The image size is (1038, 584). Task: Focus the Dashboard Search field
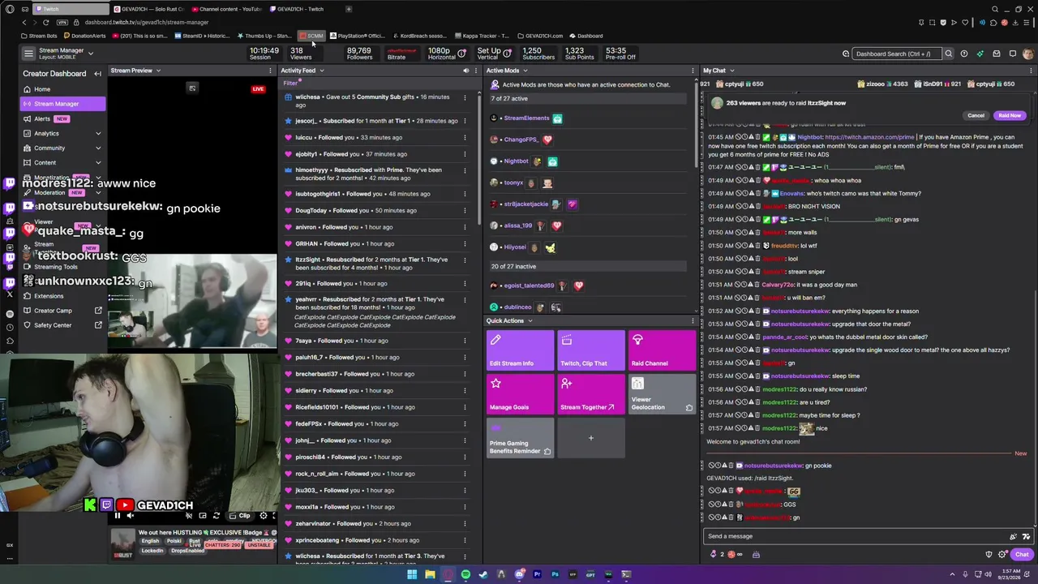click(896, 54)
